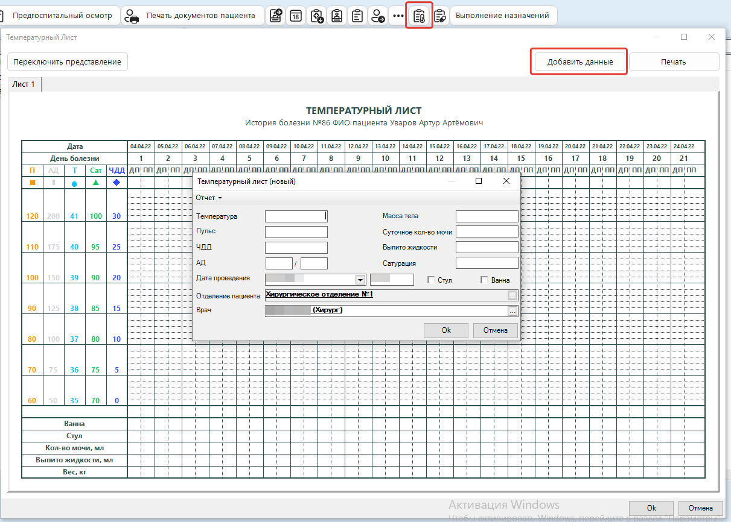Click the Добавить данные button
Viewport: 731px width, 522px height.
[x=580, y=61]
